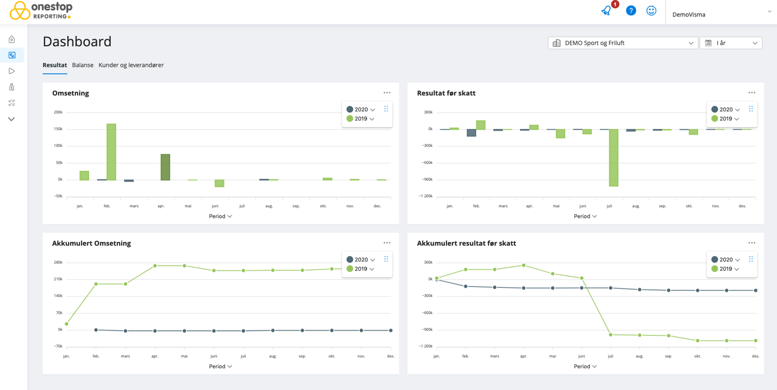Image resolution: width=777 pixels, height=390 pixels.
Task: Open the 'I år' period dropdown
Action: 731,43
